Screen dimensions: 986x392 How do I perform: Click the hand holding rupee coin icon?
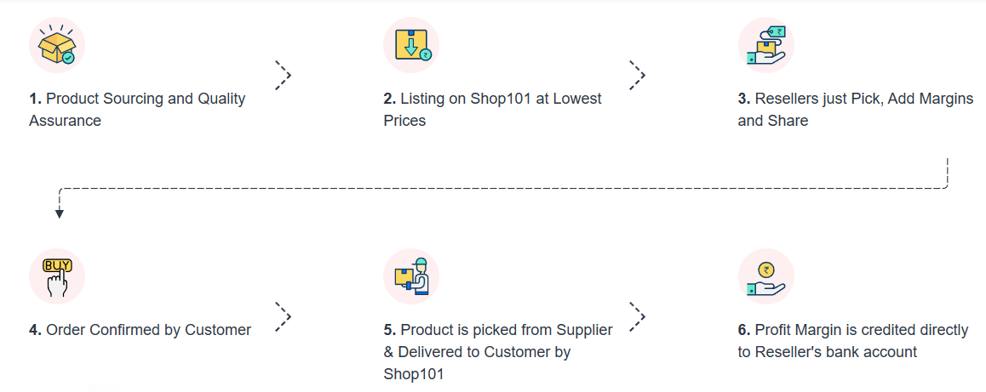[x=765, y=276]
